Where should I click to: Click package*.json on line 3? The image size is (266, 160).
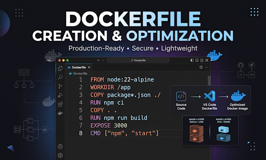point(129,95)
